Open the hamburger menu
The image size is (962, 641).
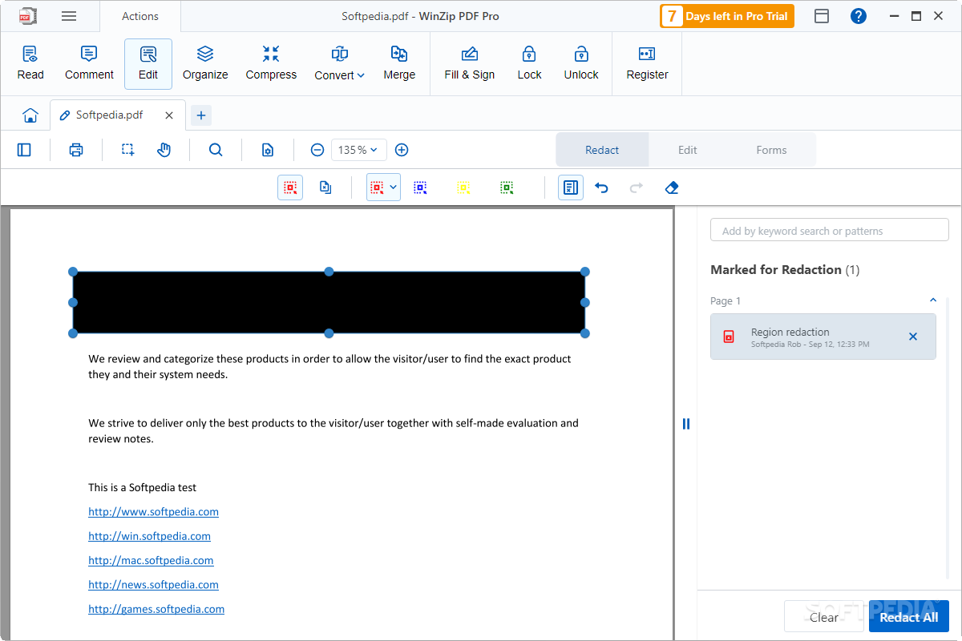pos(69,16)
